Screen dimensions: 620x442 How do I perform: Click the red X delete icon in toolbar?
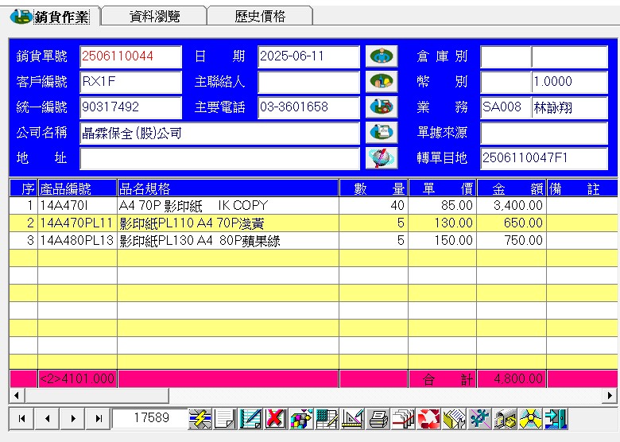coord(276,419)
